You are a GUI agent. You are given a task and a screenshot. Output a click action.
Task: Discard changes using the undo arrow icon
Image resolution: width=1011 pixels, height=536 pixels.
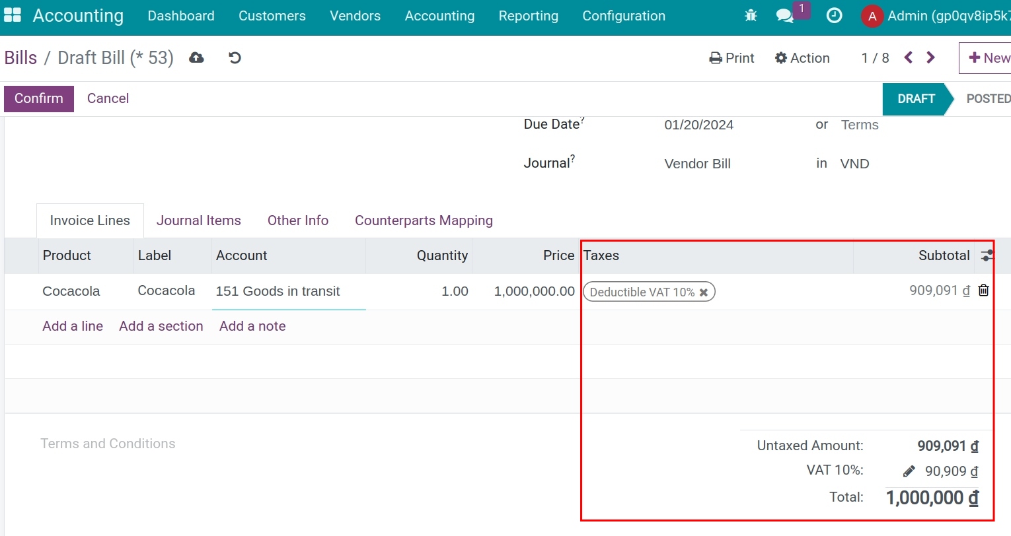point(235,58)
